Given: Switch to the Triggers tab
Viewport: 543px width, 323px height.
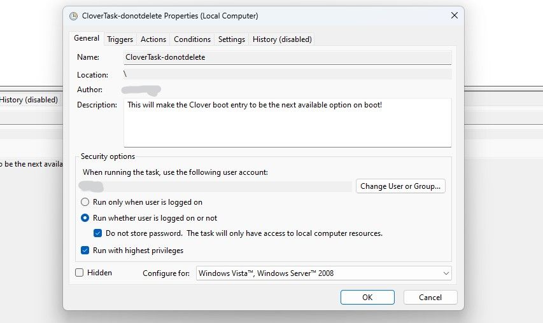Looking at the screenshot, I should pyautogui.click(x=120, y=39).
